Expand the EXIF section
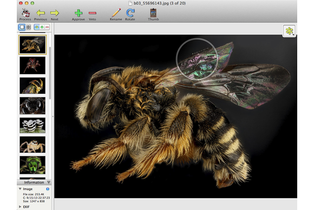This screenshot has height=210, width=314. click(20, 207)
